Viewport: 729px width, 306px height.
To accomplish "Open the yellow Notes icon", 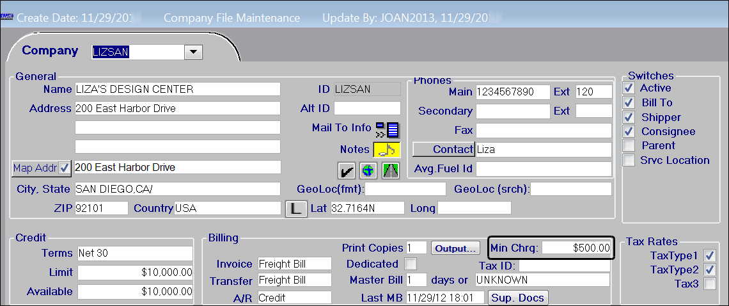I will pyautogui.click(x=386, y=150).
